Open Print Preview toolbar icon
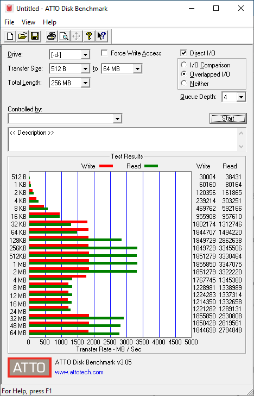Image resolution: width=254 pixels, height=396 pixels. [x=64, y=36]
